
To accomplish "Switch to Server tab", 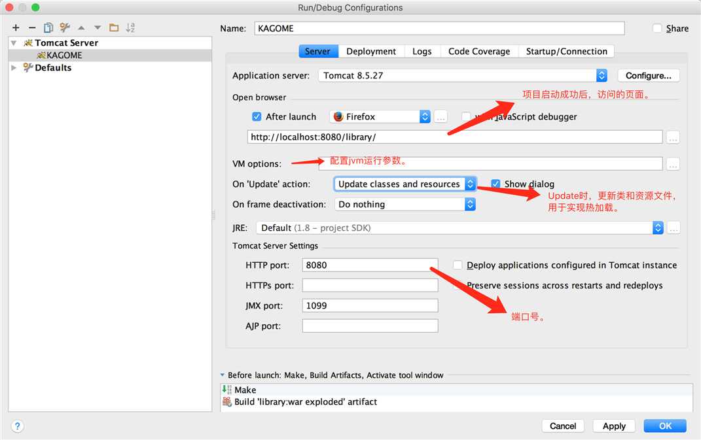I will [318, 52].
